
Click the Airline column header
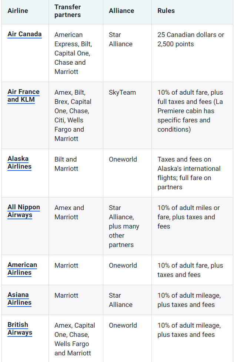[x=18, y=11]
